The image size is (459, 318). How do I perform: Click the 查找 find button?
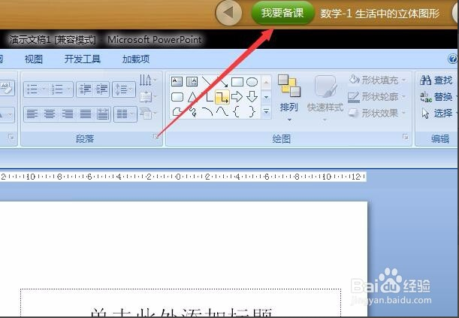tap(436, 80)
